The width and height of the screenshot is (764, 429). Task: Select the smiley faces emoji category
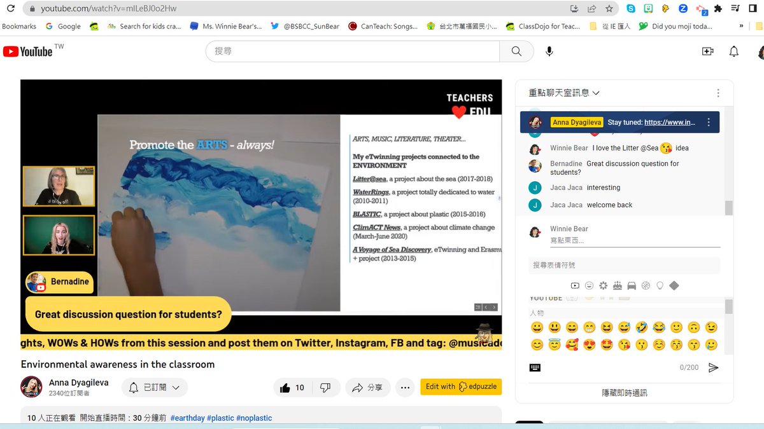tap(589, 286)
